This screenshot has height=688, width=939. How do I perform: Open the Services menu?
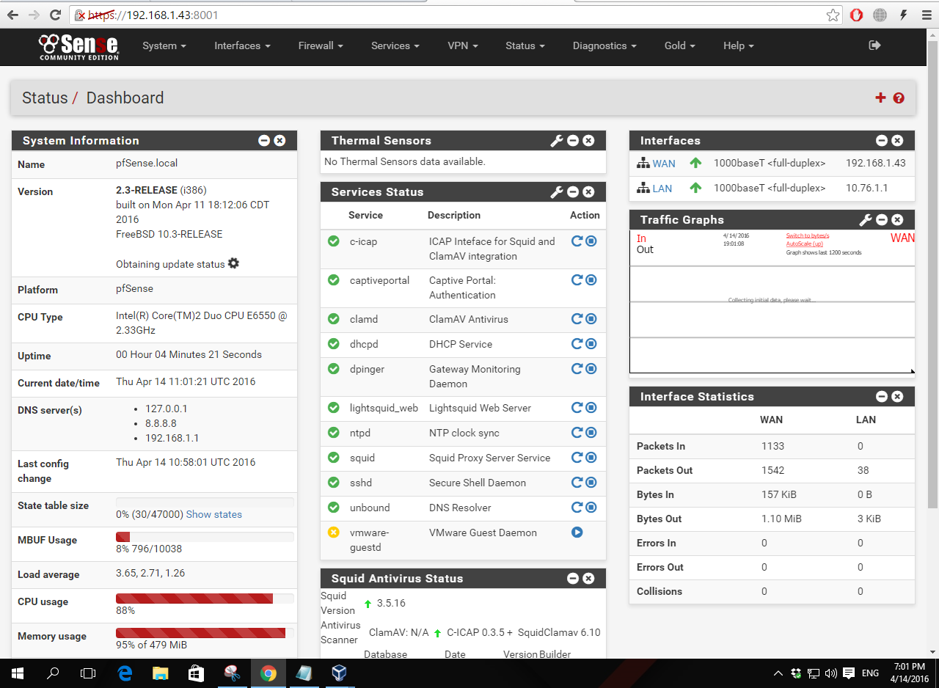coord(395,45)
